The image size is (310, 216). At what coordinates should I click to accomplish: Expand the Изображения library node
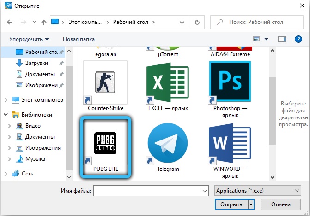click(10, 148)
